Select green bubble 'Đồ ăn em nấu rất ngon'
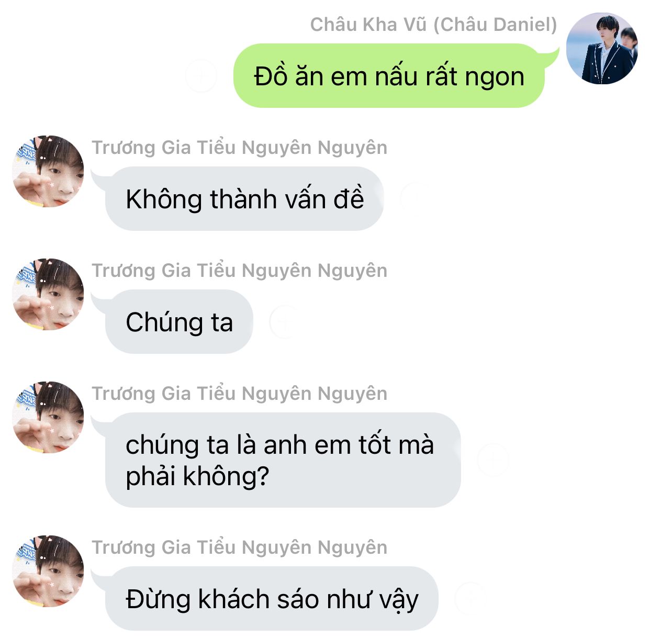This screenshot has height=638, width=650. tap(389, 76)
